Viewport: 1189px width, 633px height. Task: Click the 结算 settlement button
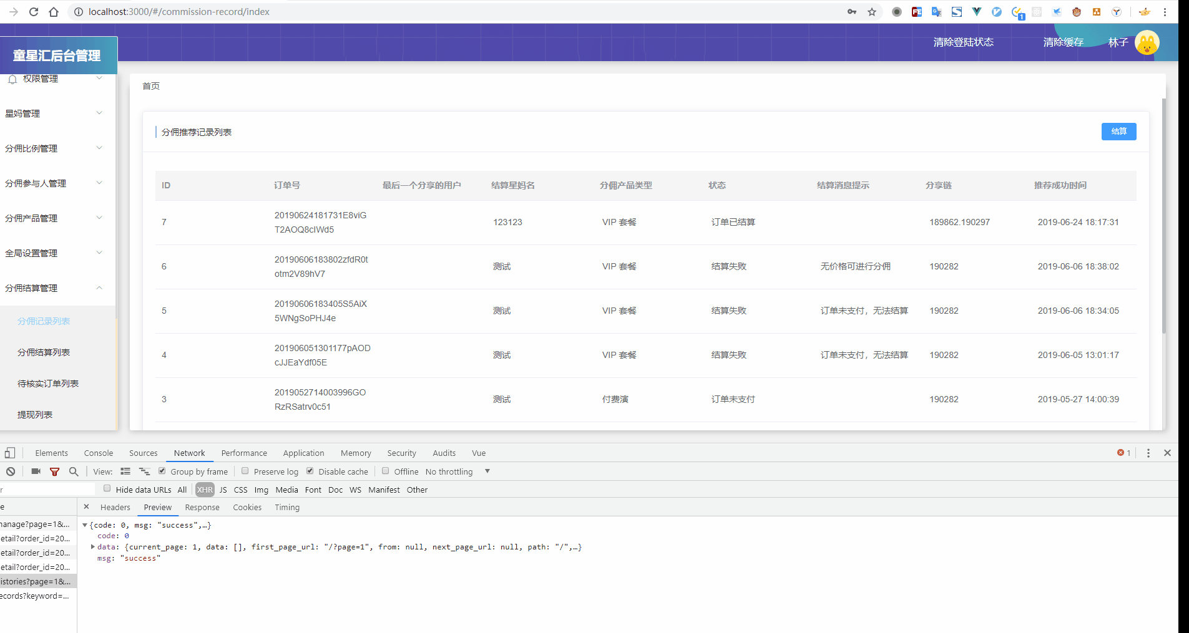[1118, 132]
